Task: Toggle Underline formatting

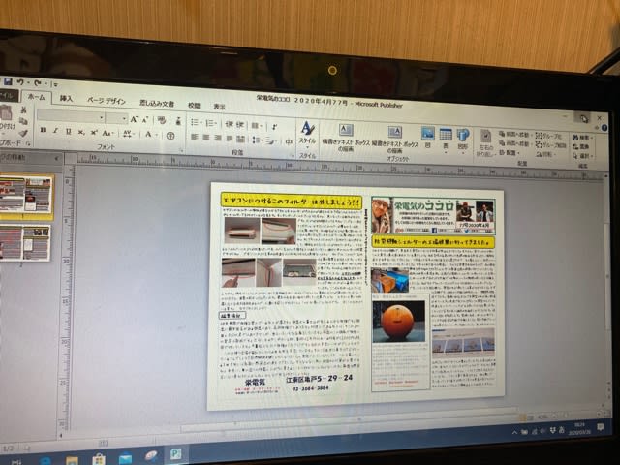Action: [69, 132]
